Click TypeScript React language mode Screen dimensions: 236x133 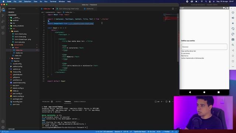pyautogui.click(x=140, y=132)
